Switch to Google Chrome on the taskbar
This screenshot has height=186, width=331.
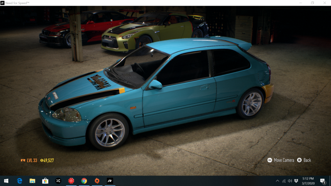tap(84, 181)
